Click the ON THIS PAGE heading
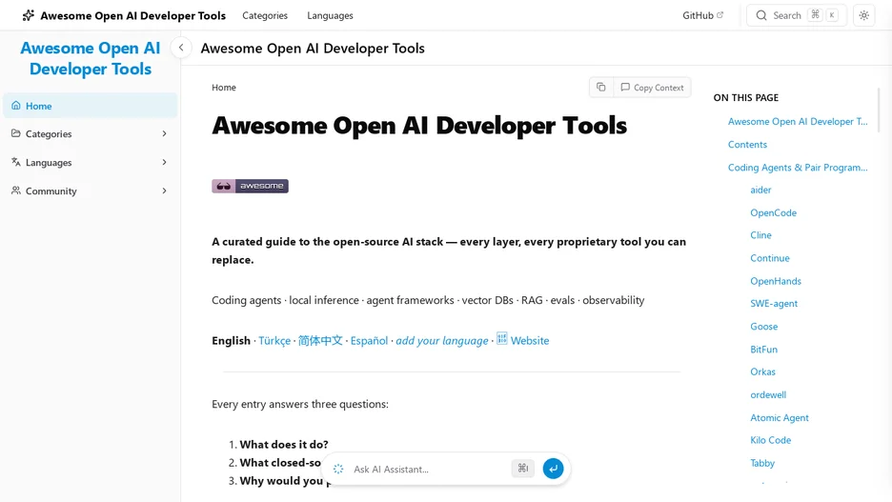The width and height of the screenshot is (892, 502). (746, 98)
